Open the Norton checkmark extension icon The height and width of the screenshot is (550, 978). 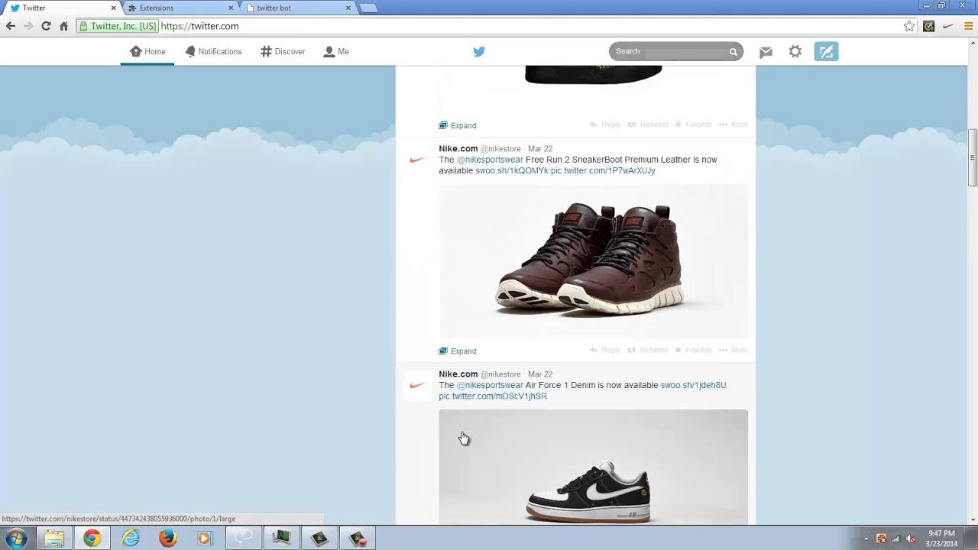(928, 26)
